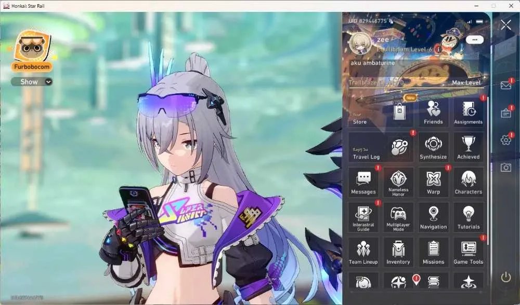
Task: Click the power log-out icon
Action: pyautogui.click(x=506, y=277)
